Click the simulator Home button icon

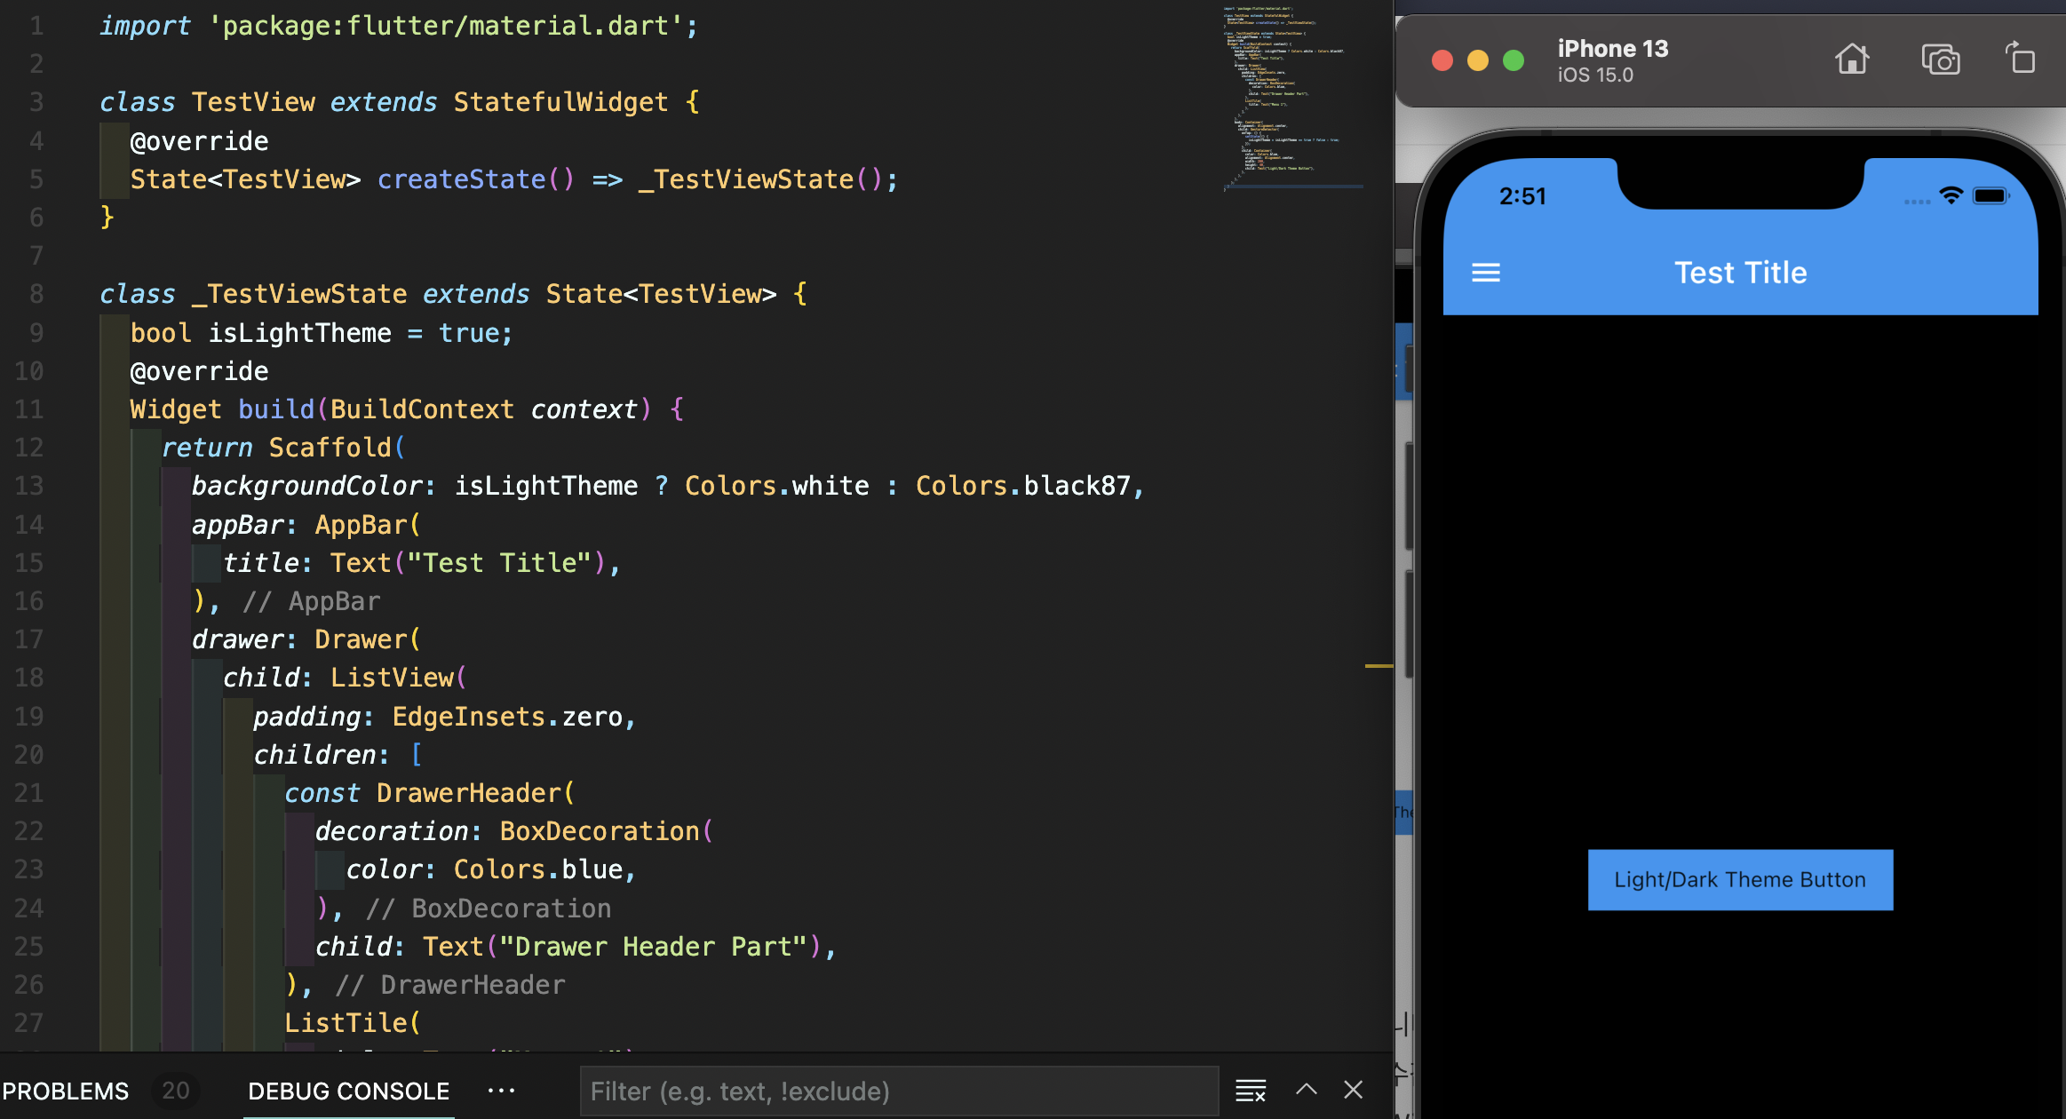tap(1852, 60)
